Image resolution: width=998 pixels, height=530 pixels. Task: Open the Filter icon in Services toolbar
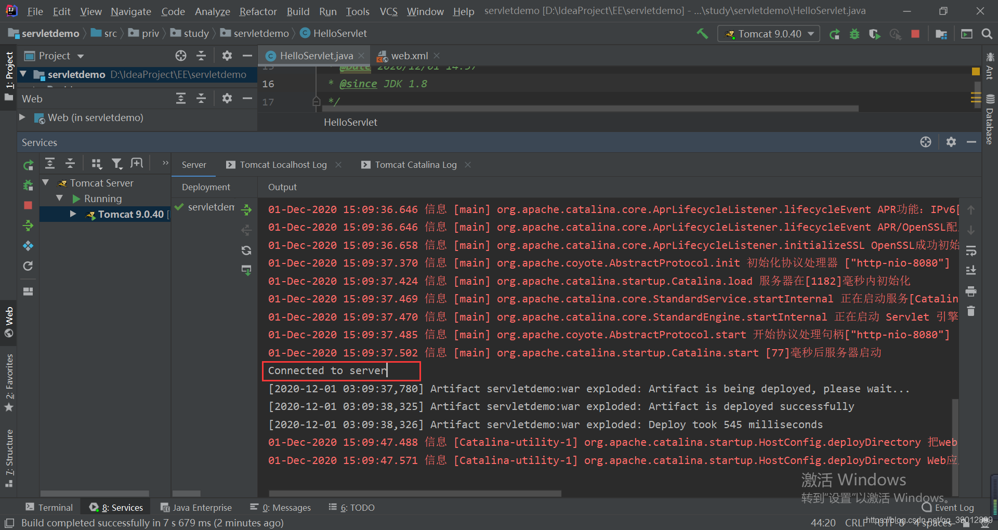[x=117, y=164]
